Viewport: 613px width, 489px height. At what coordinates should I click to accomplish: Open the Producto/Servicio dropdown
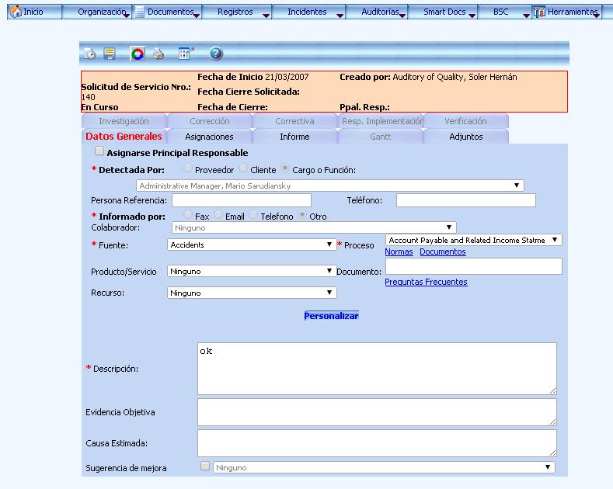pyautogui.click(x=252, y=271)
